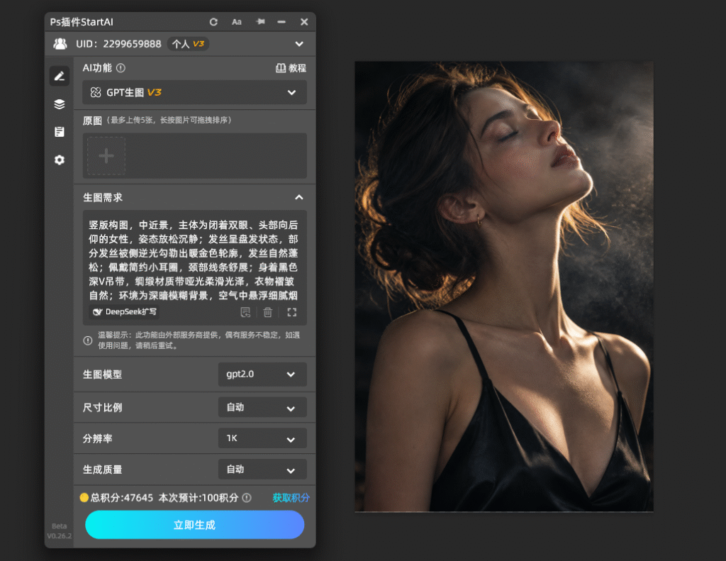Screen dimensions: 726x561
Task: Select the pencil edit sidebar icon
Action: (x=60, y=76)
